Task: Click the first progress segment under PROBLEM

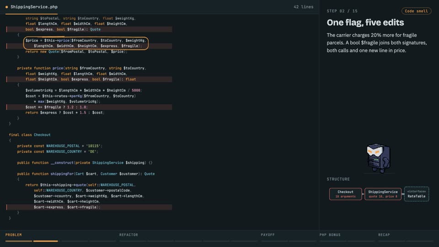Action: (19, 241)
